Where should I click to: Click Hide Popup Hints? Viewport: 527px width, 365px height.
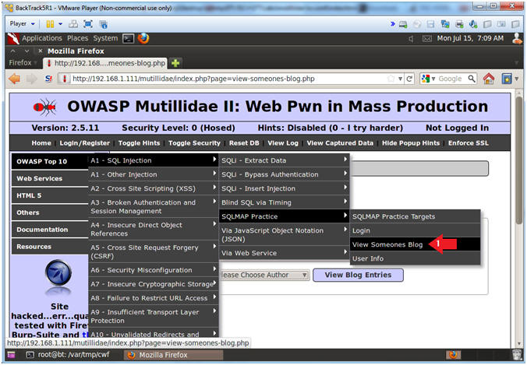click(x=411, y=143)
